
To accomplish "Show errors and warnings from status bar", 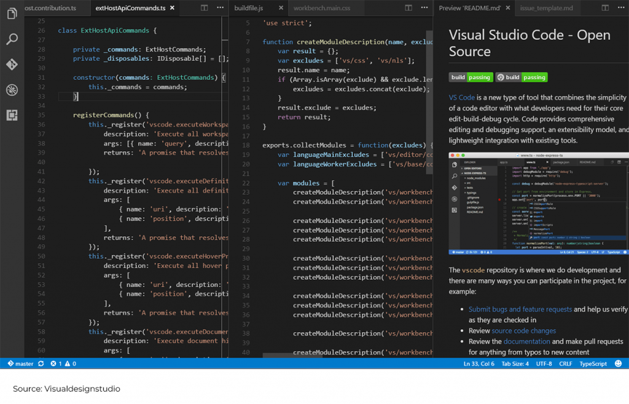I will (63, 363).
